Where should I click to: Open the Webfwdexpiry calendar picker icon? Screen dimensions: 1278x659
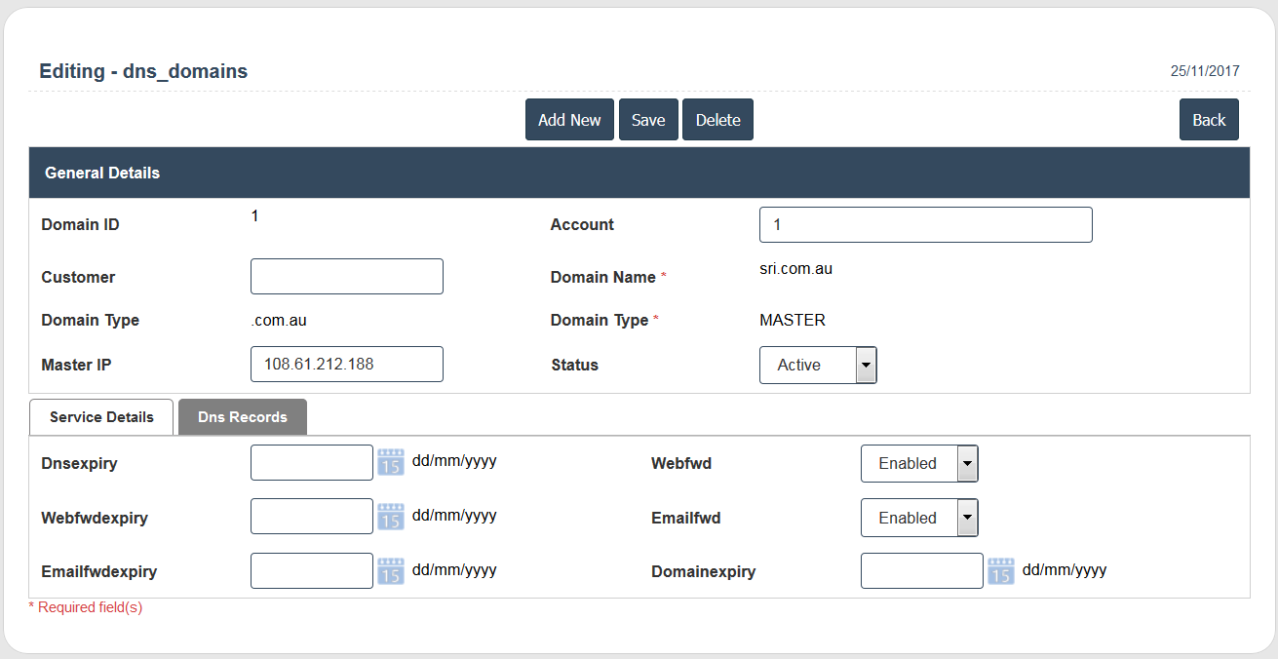tap(390, 517)
